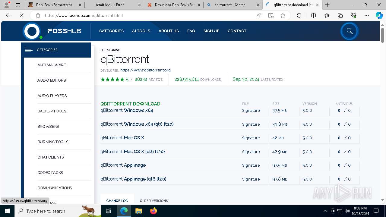Viewport: 386px width, 217px height.
Task: Download qBittorrent Windows x64 (qt6 lt20)
Action: tap(137, 124)
